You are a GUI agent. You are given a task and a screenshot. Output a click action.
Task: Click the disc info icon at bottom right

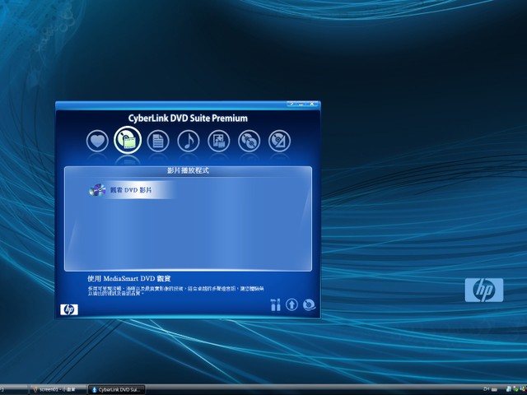tap(309, 304)
